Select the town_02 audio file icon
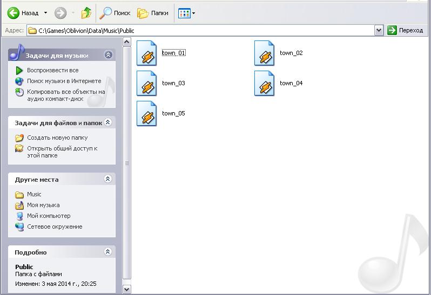 point(265,53)
